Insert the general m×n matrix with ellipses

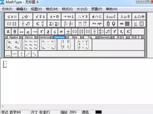pos(48,44)
